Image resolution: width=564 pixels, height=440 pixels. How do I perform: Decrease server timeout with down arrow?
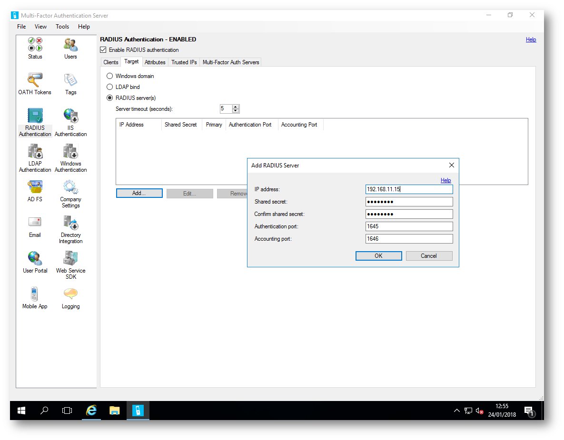pos(236,111)
